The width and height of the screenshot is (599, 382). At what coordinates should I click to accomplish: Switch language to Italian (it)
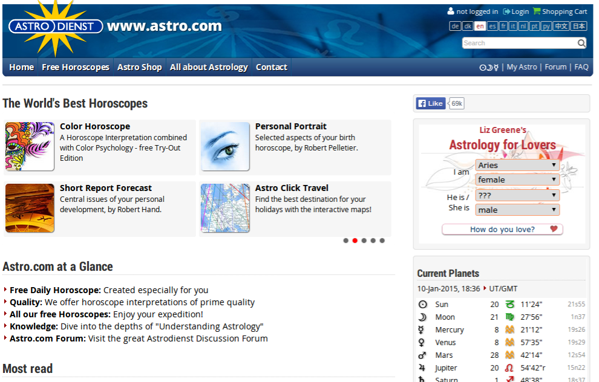click(x=513, y=27)
